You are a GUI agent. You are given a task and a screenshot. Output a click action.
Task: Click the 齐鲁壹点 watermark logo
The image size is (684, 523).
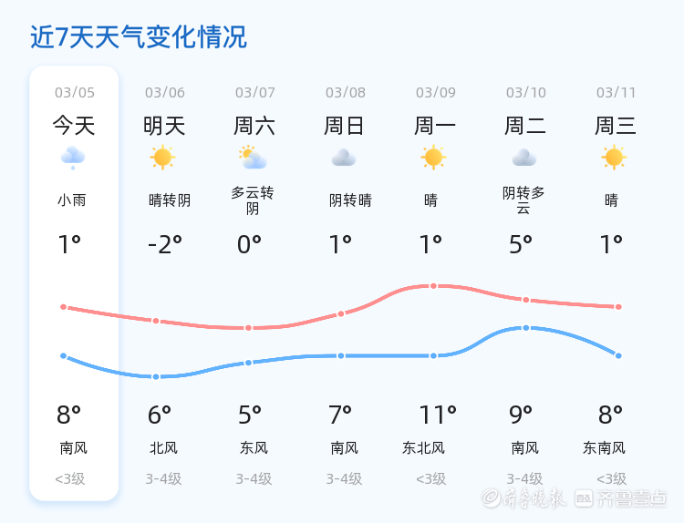pos(632,497)
